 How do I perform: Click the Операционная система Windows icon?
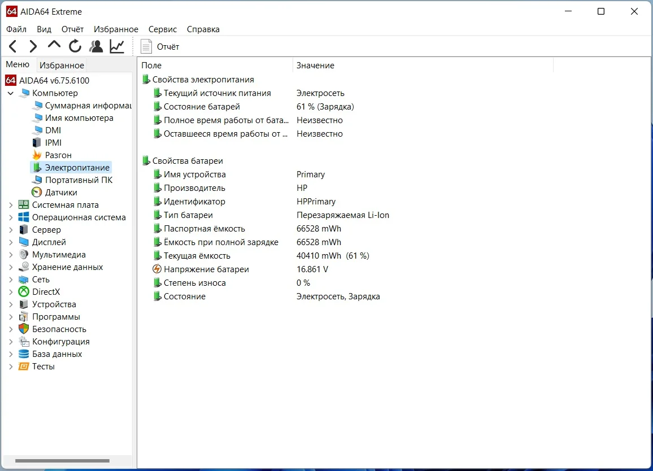[24, 217]
